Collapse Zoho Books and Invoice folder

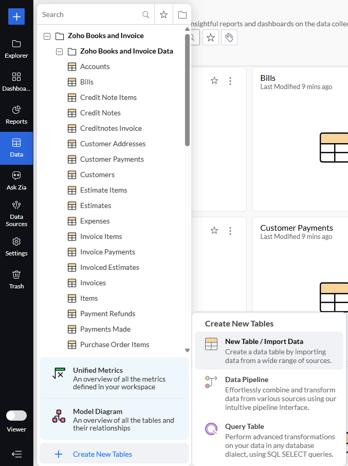(47, 36)
